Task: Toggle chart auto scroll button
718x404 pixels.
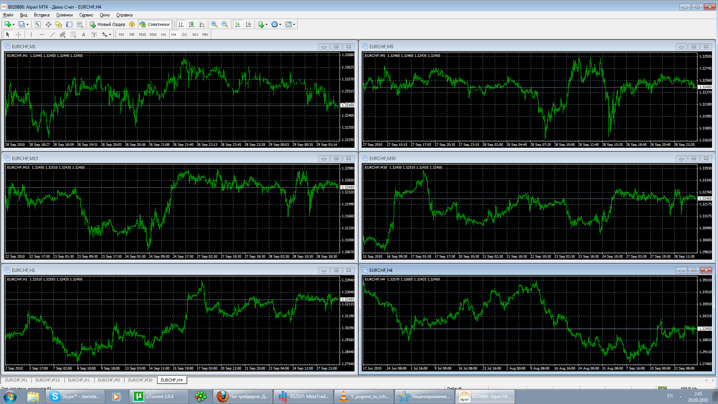Action: 238,24
